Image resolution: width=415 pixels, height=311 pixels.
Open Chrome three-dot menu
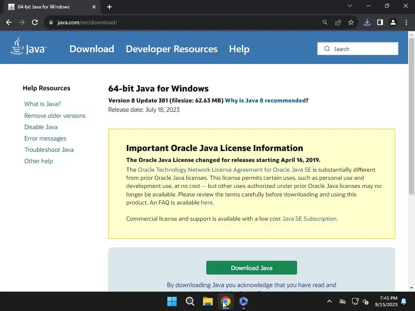tap(406, 23)
